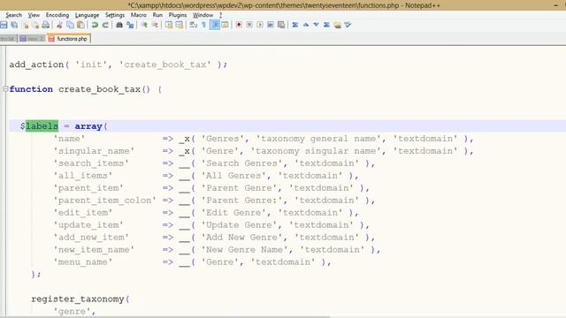Toggle the highlighted Indent Guide icon
Image resolution: width=566 pixels, height=318 pixels.
coord(214,25)
